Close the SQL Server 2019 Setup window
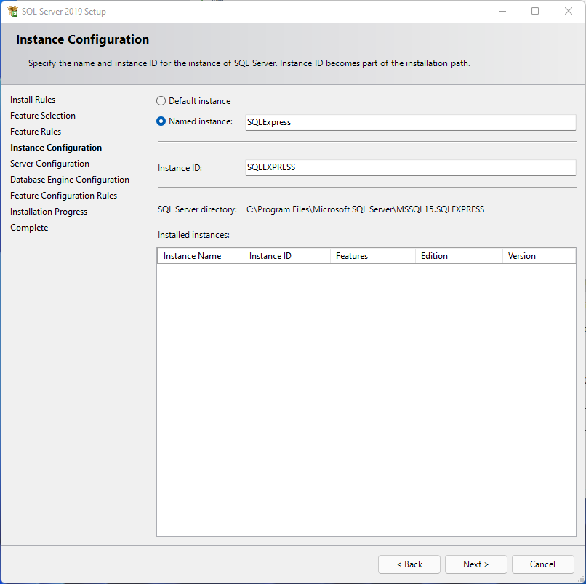This screenshot has height=584, width=586. pyautogui.click(x=569, y=11)
